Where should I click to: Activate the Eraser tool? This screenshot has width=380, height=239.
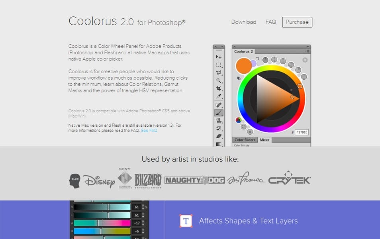pyautogui.click(x=219, y=136)
